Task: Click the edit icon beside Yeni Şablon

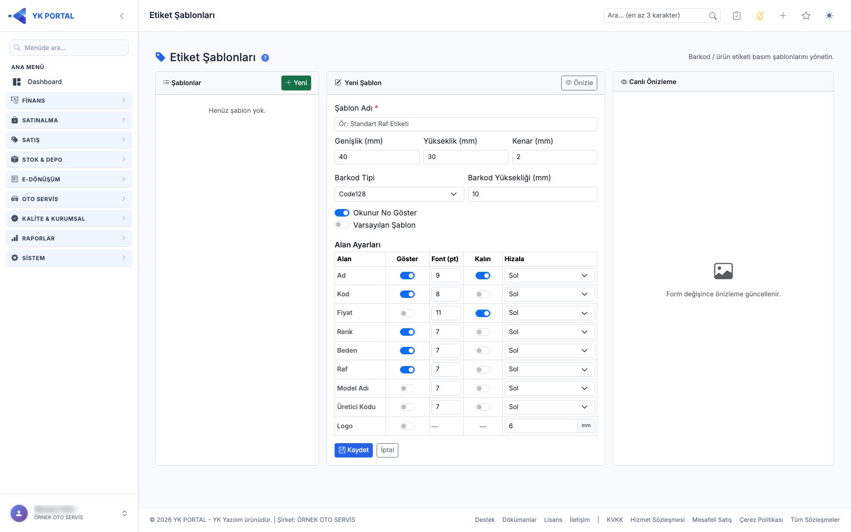Action: [x=338, y=82]
